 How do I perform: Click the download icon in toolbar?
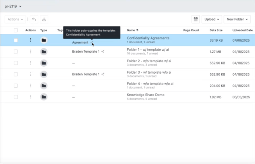pyautogui.click(x=44, y=19)
